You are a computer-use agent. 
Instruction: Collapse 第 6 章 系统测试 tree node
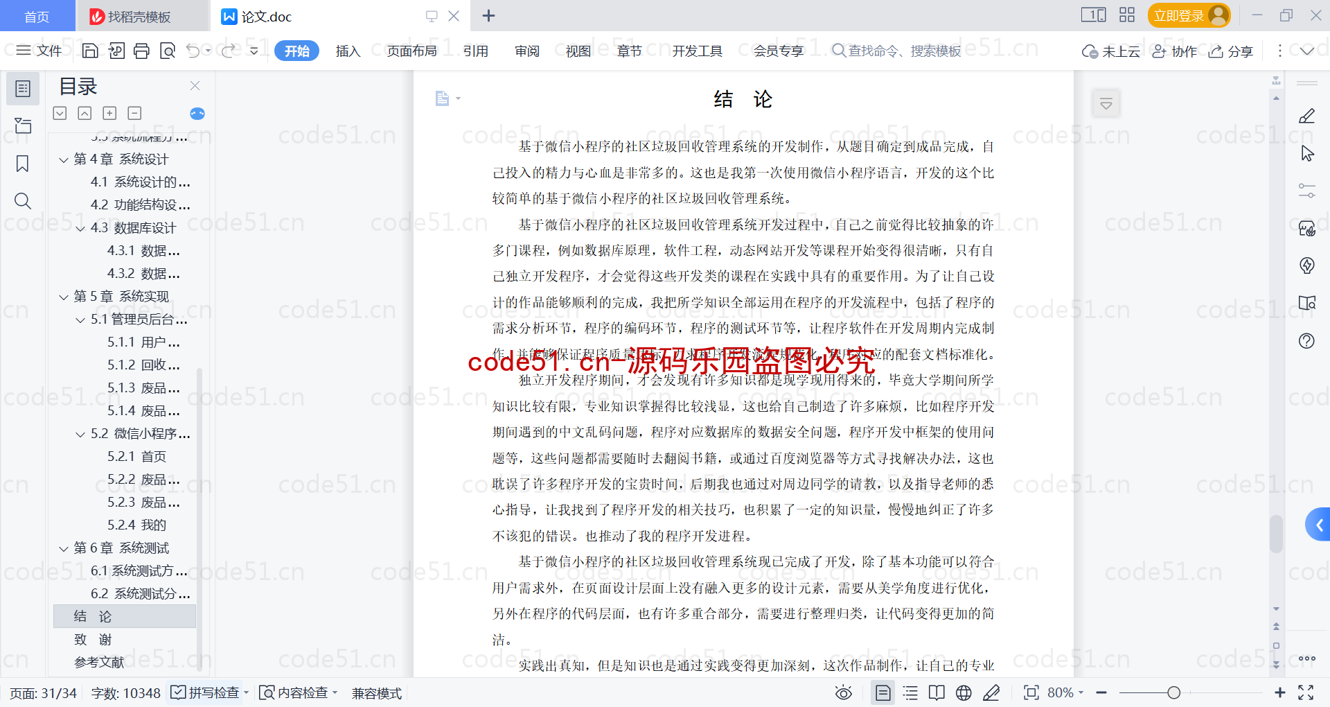(x=64, y=549)
